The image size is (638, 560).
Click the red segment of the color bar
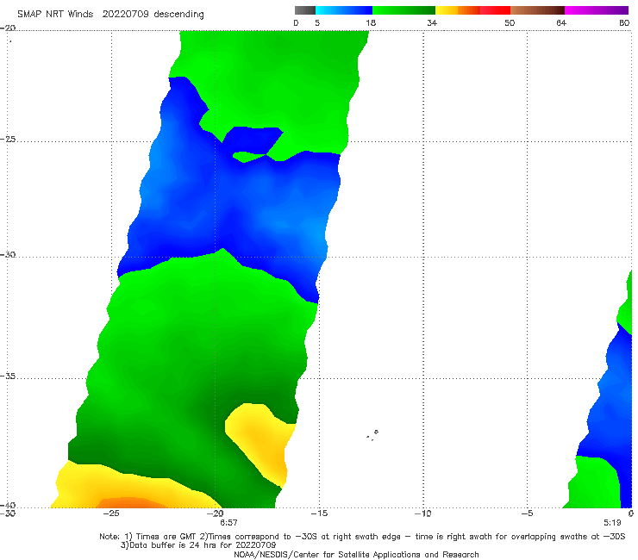(495, 10)
